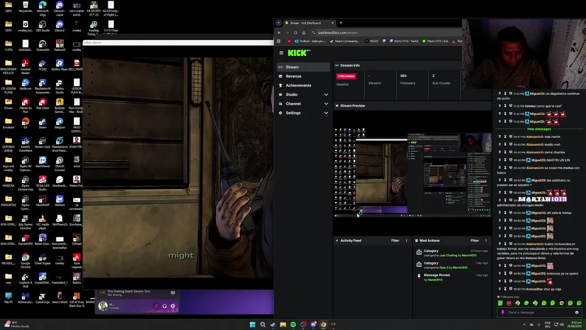Open Martin1013 | Kick bookmark
The image size is (586, 330).
[435, 41]
